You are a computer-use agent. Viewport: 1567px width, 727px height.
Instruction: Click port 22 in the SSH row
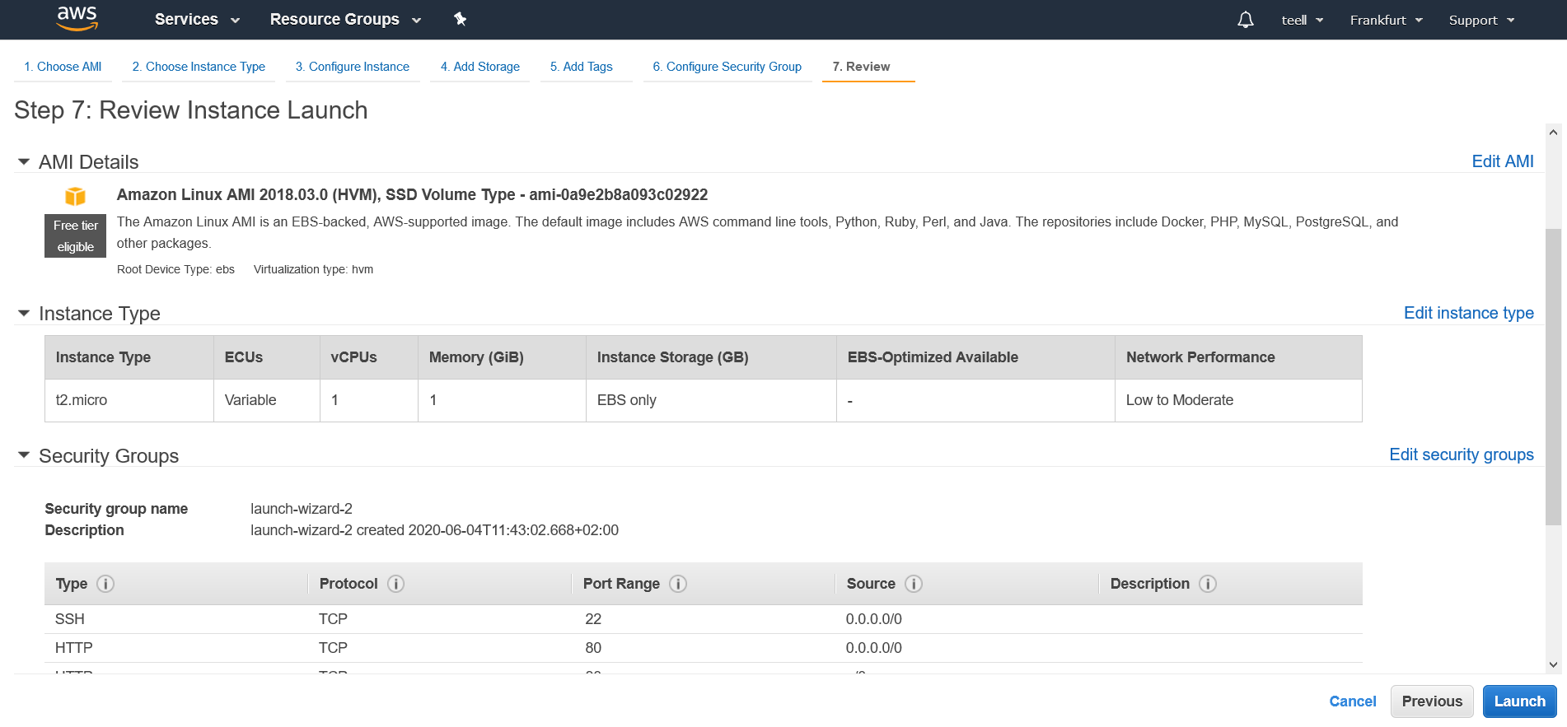click(x=593, y=619)
